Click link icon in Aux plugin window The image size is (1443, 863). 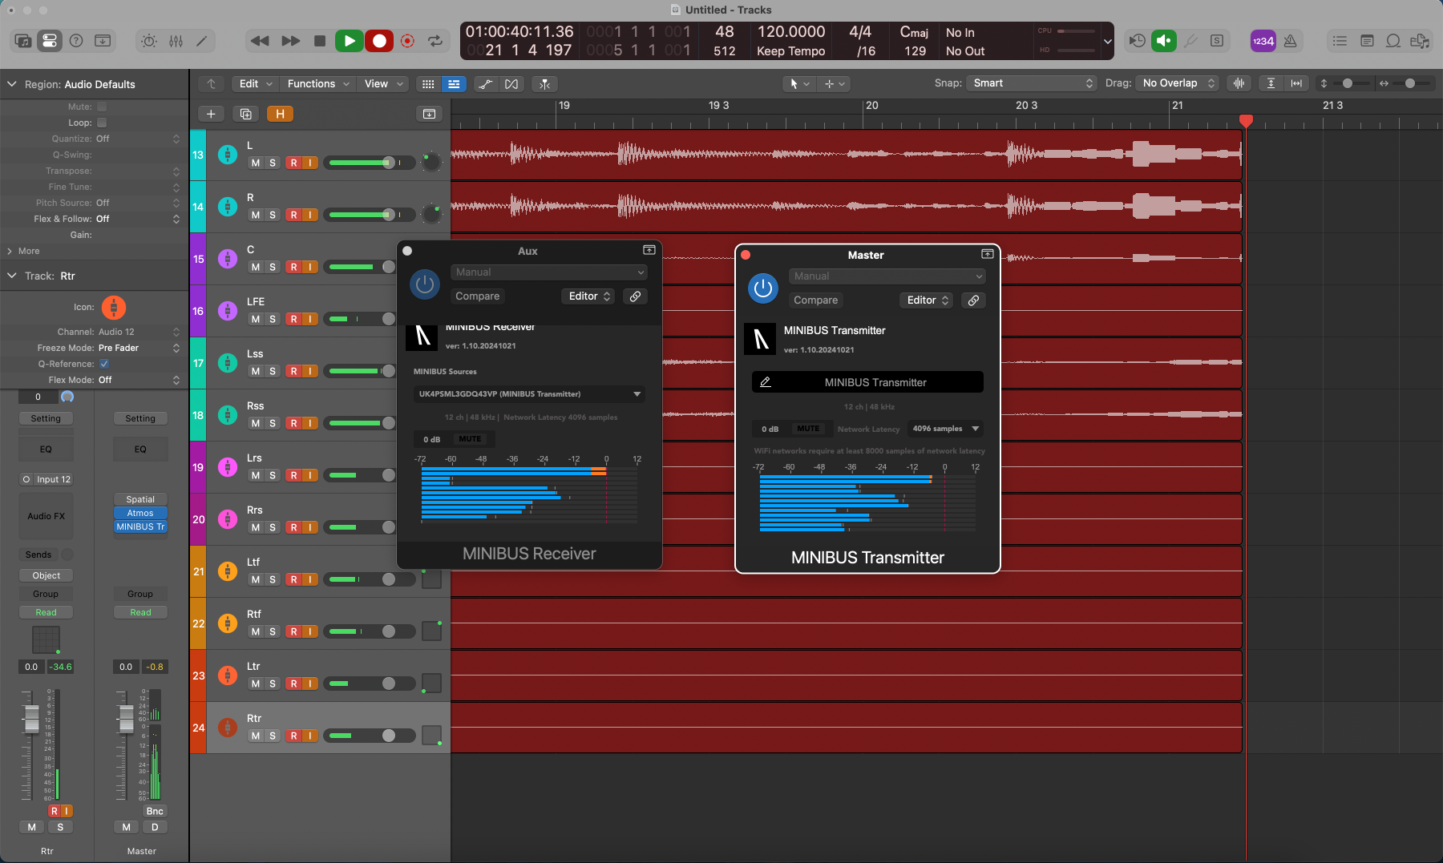(x=635, y=296)
